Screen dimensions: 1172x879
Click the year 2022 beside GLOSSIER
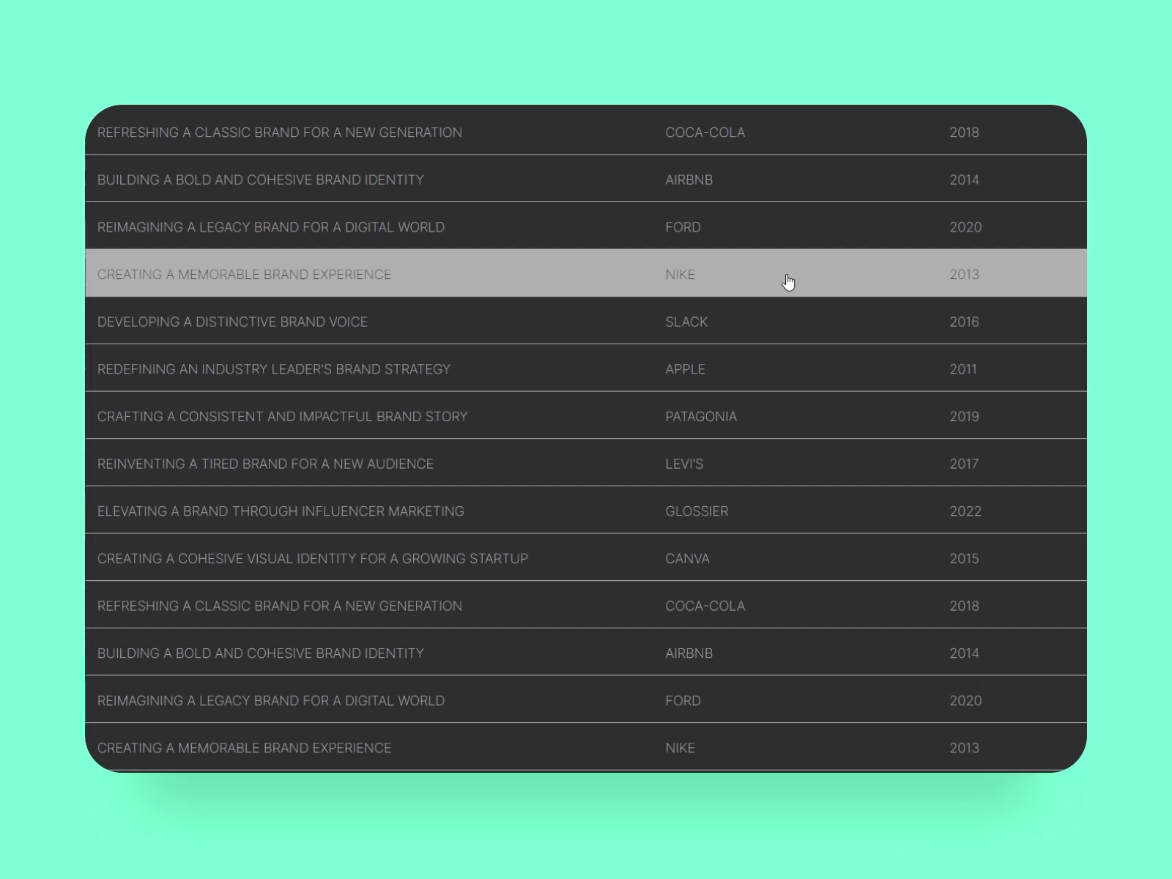965,511
